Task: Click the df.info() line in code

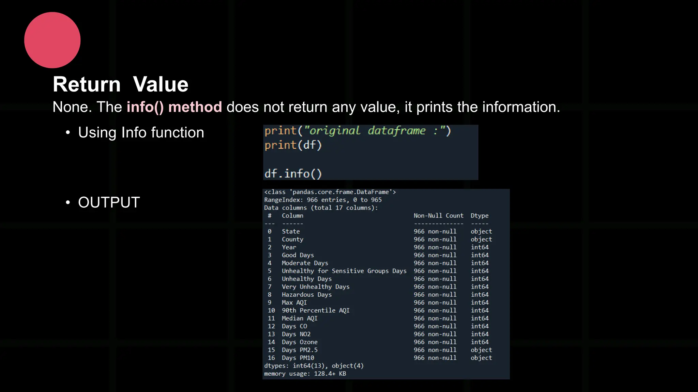Action: click(293, 174)
